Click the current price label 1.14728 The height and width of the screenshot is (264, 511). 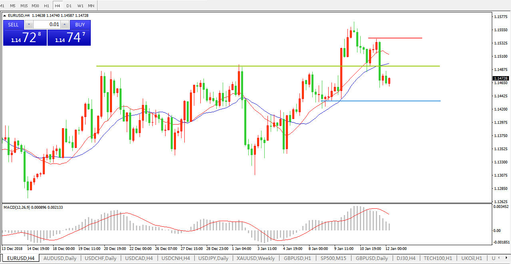pos(501,79)
